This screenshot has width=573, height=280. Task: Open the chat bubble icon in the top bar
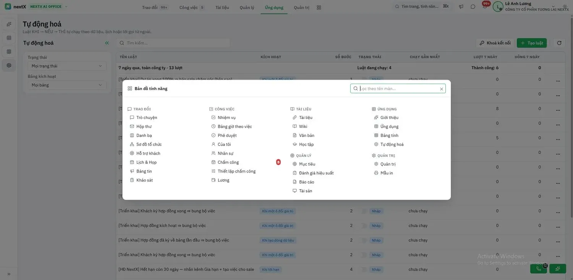point(473,7)
